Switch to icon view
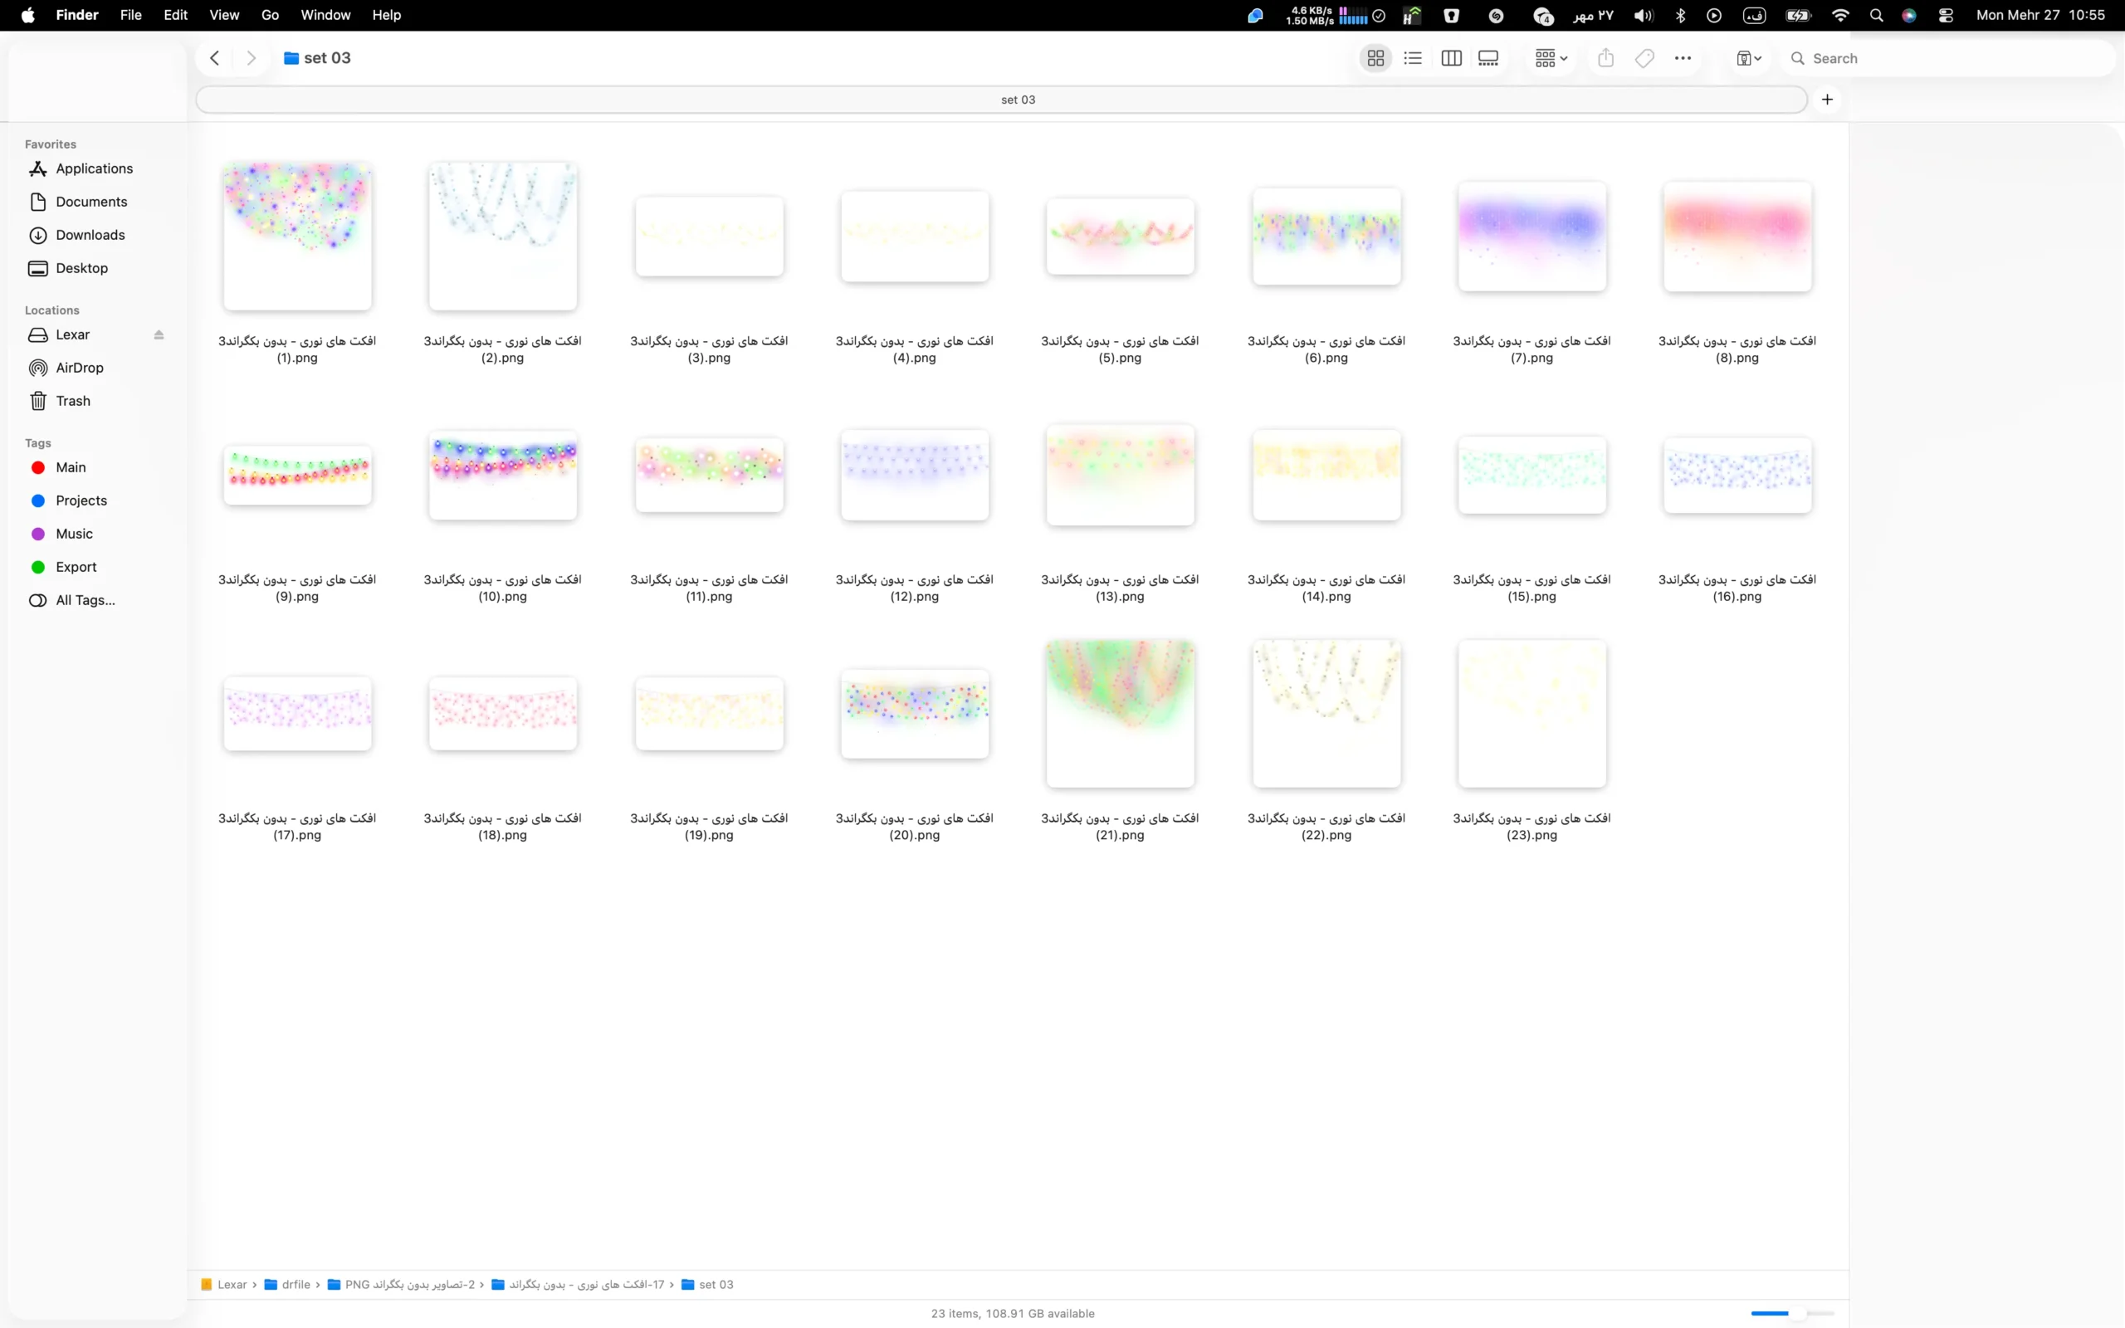 (1375, 58)
